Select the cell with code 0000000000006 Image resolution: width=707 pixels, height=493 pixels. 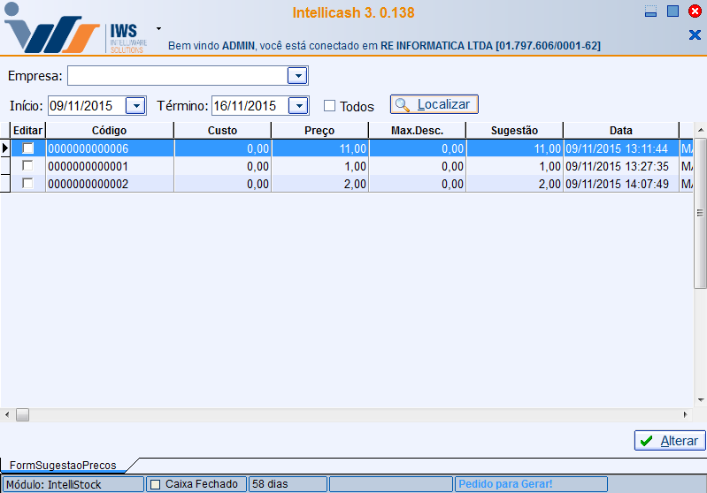(x=110, y=148)
